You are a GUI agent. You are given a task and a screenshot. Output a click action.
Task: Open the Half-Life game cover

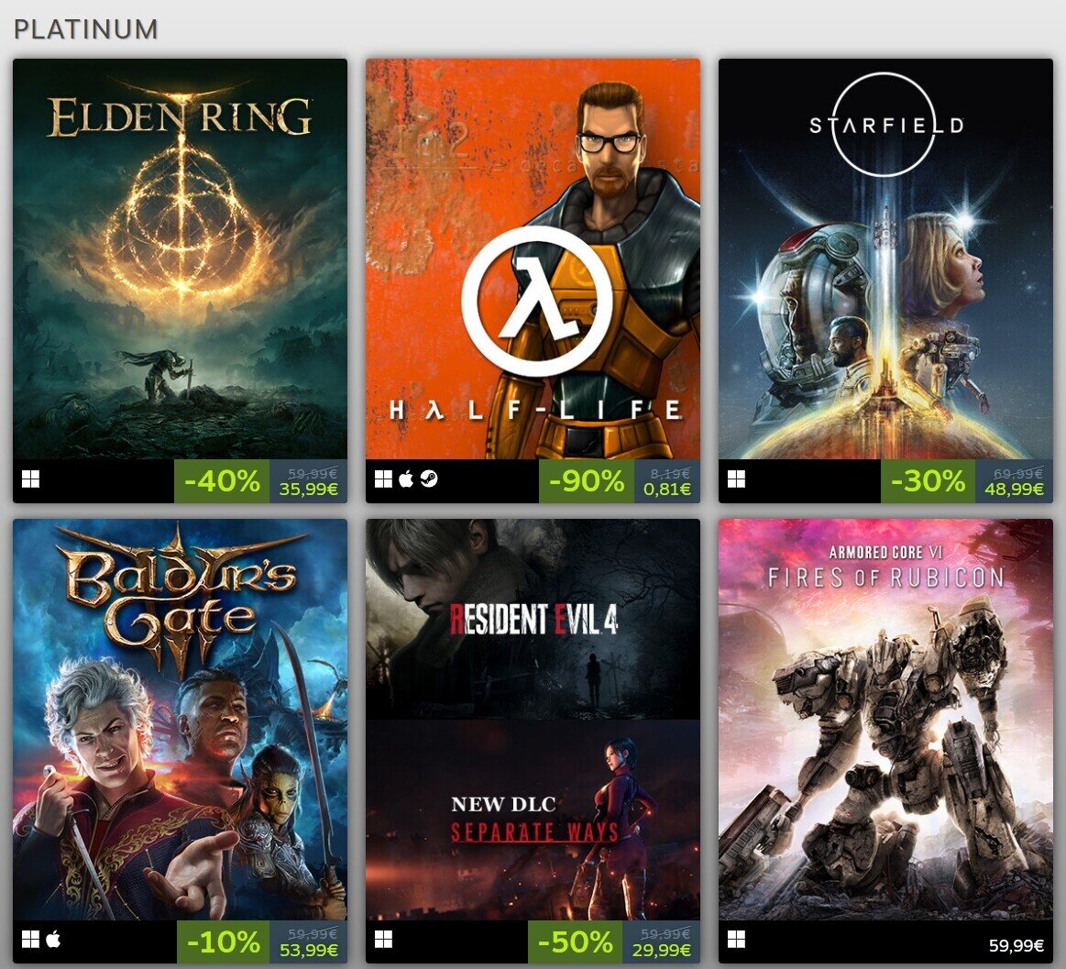pos(533,259)
